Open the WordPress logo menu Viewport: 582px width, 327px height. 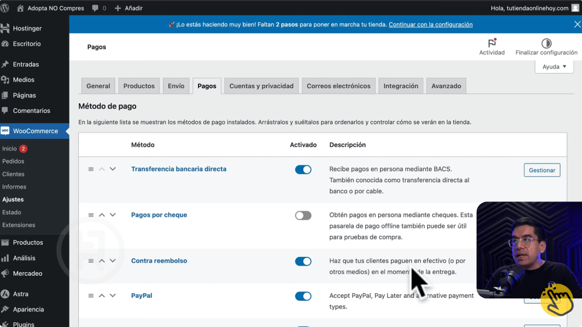pos(5,8)
